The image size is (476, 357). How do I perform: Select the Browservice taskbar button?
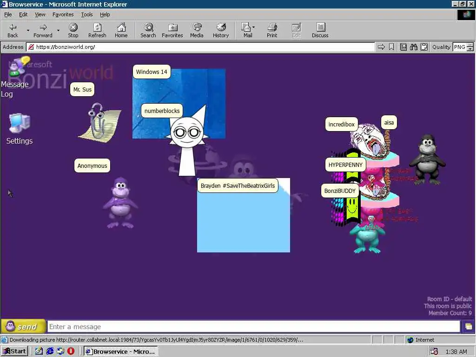click(x=121, y=351)
